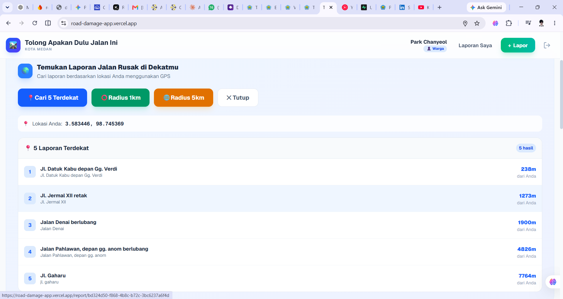Go back with the browser back arrow

9,23
